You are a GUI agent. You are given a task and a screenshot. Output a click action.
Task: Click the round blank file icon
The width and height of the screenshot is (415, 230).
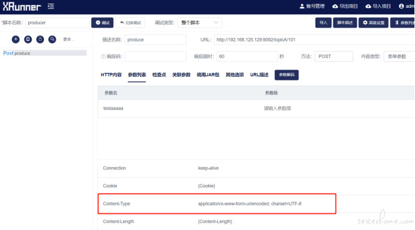[x=40, y=39]
